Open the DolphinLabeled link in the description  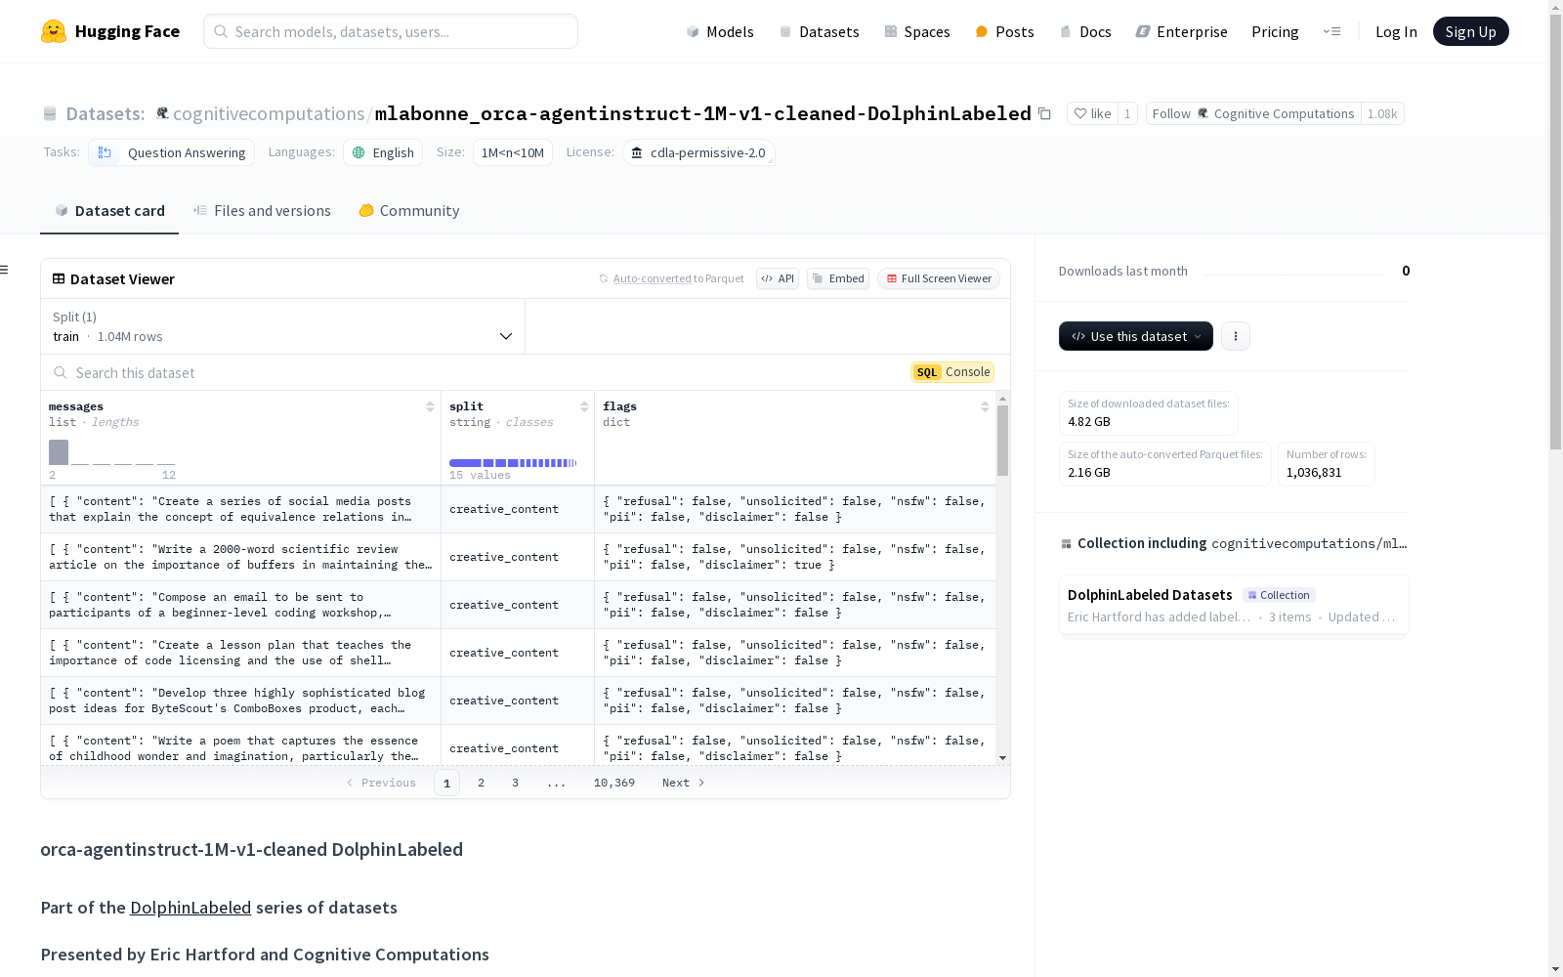(190, 908)
